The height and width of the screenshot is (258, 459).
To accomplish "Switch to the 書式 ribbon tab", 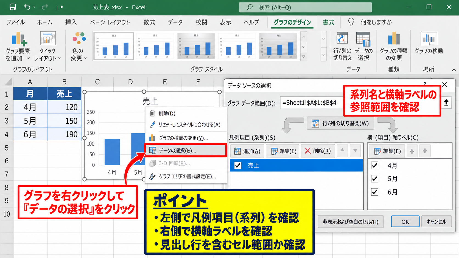I will point(328,22).
